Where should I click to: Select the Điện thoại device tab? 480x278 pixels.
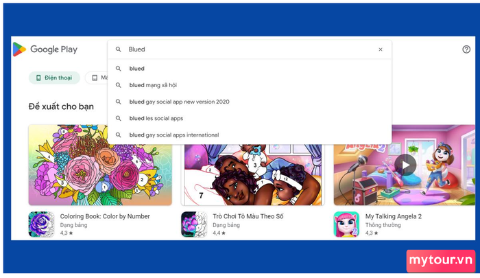pyautogui.click(x=54, y=78)
